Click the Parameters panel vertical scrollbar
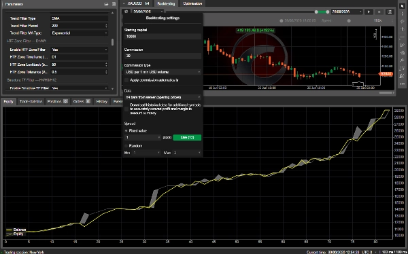The image size is (408, 254). click(x=112, y=42)
